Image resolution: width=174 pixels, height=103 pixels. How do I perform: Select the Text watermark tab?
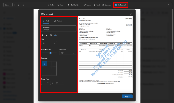46,21
